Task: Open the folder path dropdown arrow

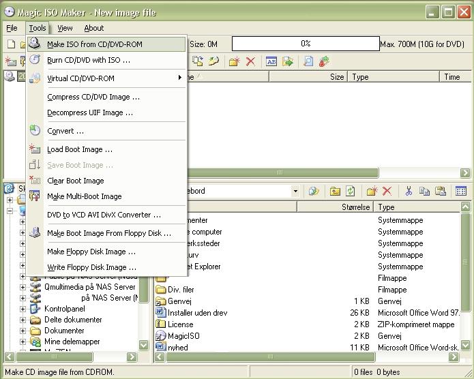Action: click(295, 192)
